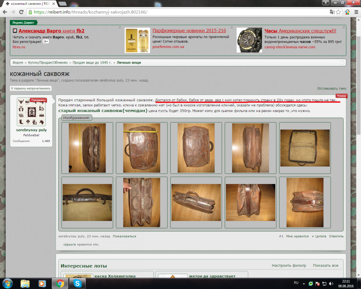Expand hidden system tray icons arrow
This screenshot has height=289, width=361.
tap(304, 283)
